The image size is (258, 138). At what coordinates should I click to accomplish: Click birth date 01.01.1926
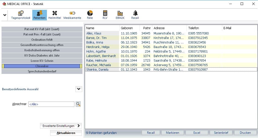[129, 56]
